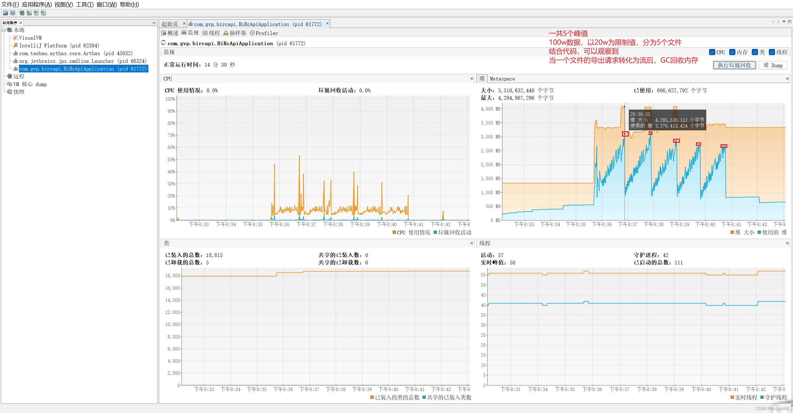Click Add Application Snapshot toolbar icon
The width and height of the screenshot is (793, 413).
tap(43, 13)
